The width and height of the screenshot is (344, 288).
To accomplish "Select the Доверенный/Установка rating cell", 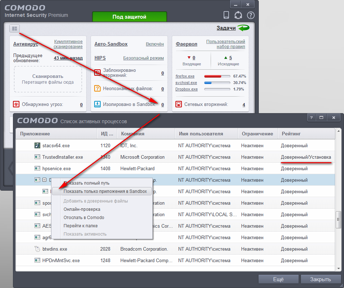I will point(306,157).
